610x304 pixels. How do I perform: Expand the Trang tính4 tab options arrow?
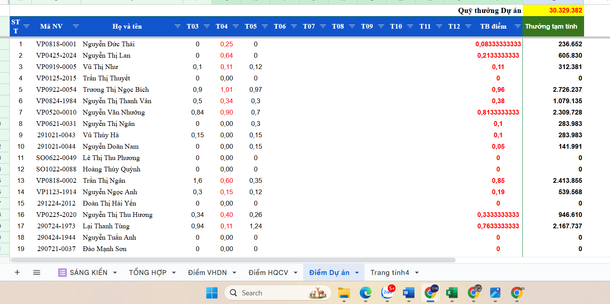(x=417, y=273)
